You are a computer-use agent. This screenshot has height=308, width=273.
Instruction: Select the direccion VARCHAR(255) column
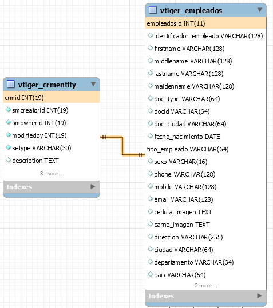pos(205,237)
